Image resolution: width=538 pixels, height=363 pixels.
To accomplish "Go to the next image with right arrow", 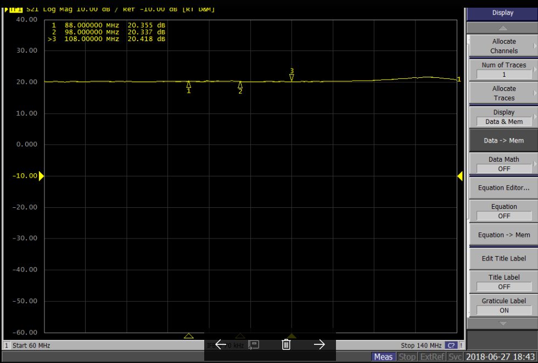I will (319, 344).
